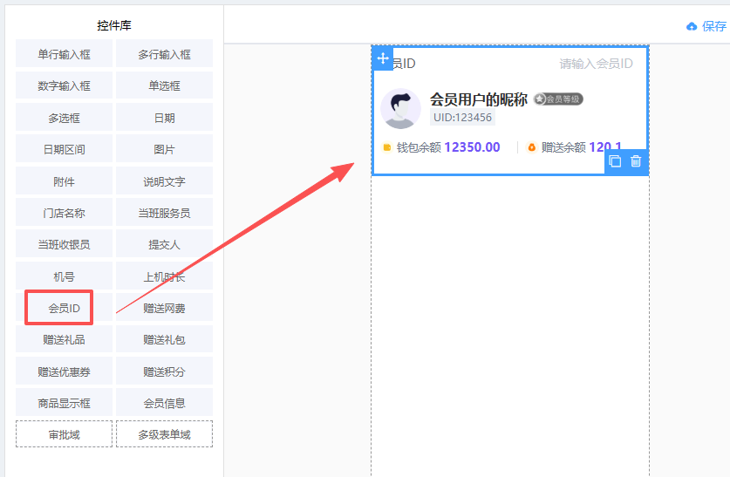
Task: Select the 赠送礼包 control
Action: (x=164, y=340)
